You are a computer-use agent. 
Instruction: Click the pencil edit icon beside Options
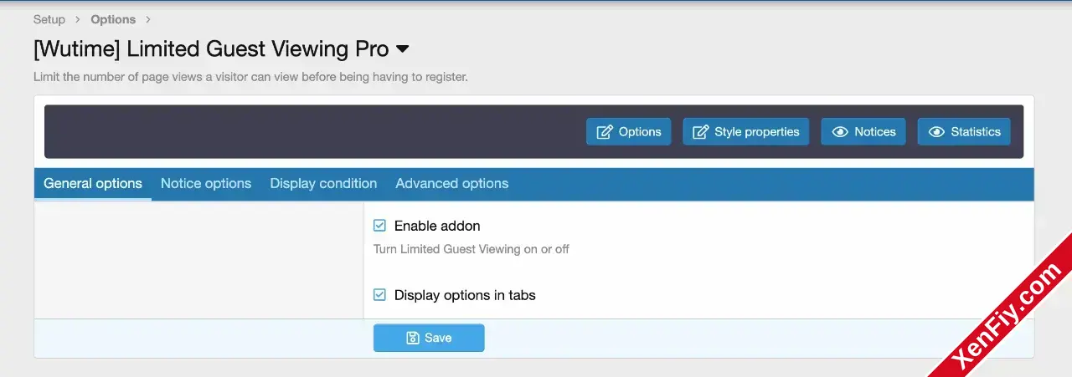605,132
